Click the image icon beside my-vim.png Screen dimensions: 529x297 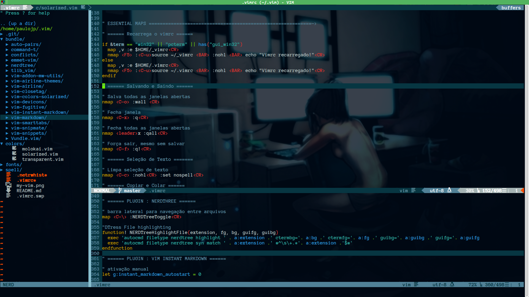pos(9,185)
